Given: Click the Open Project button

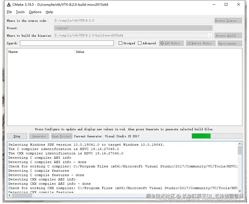Looking at the screenshot, I should (x=62, y=136).
